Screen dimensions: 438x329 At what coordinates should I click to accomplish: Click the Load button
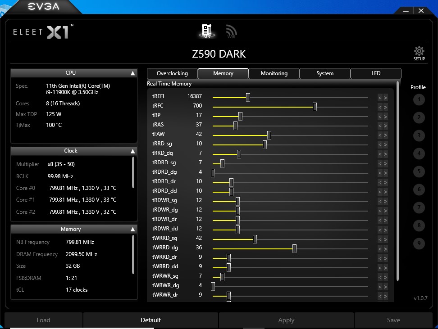coord(43,320)
